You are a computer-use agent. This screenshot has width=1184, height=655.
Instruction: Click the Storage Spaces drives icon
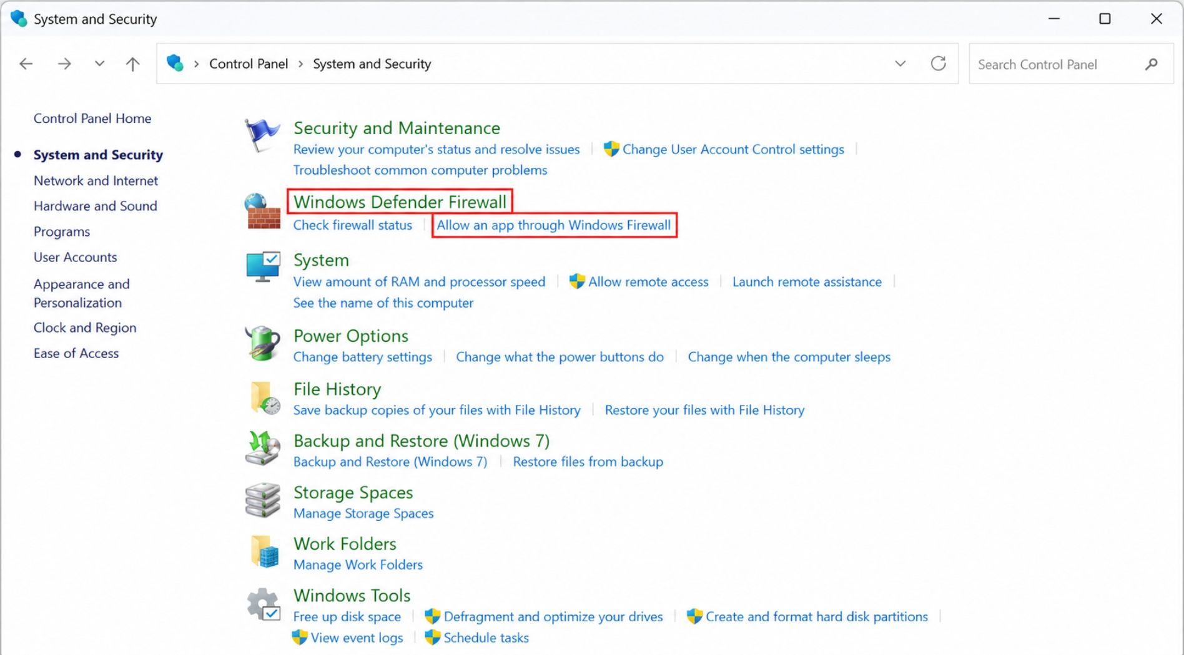263,500
